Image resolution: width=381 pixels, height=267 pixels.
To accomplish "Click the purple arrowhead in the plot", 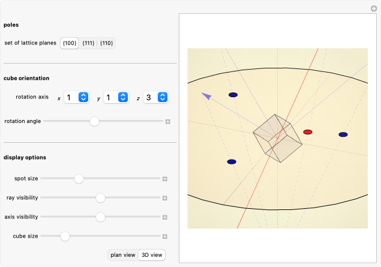I will tap(206, 95).
